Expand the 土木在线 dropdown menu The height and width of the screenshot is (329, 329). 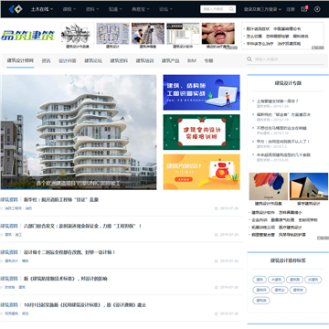tap(42, 9)
